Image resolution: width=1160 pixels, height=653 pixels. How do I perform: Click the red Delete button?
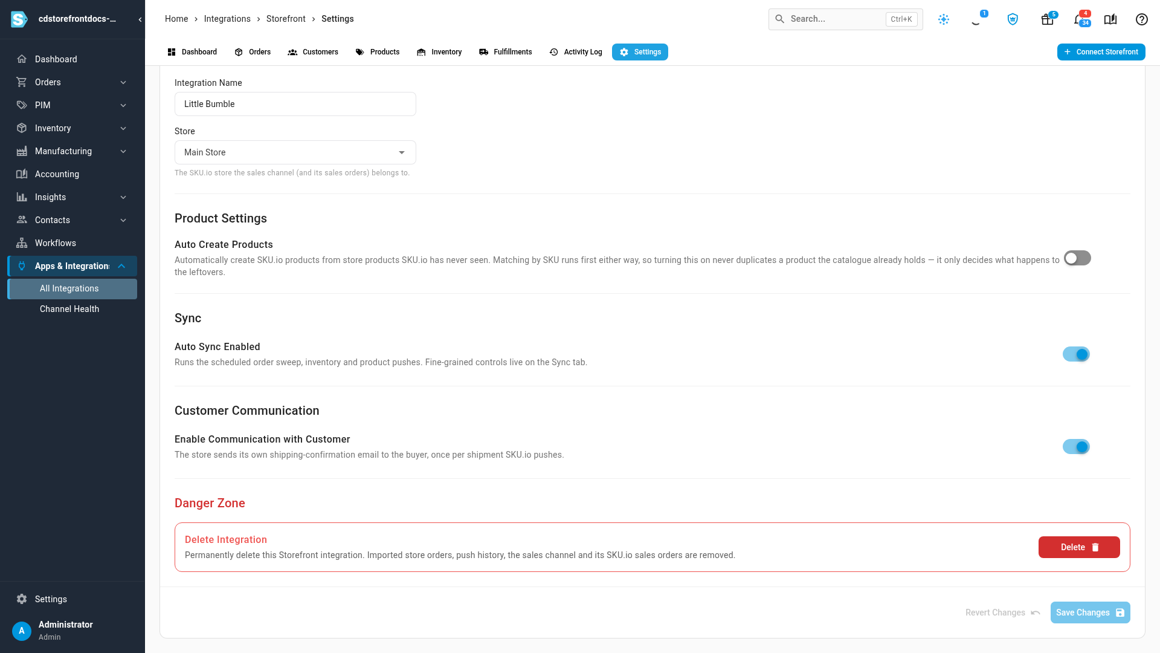tap(1079, 547)
